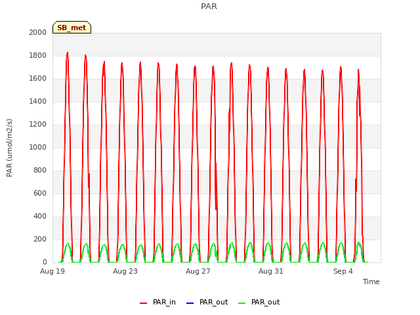The height and width of the screenshot is (315, 420).
Task: Click the 0 y-axis tick label
Action: 45,262
